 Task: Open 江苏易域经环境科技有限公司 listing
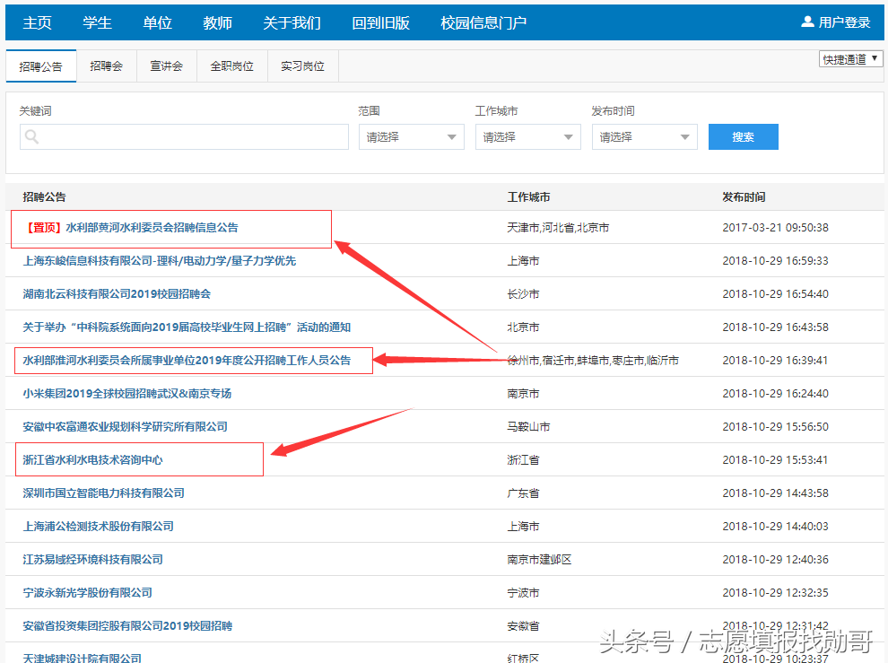[93, 559]
